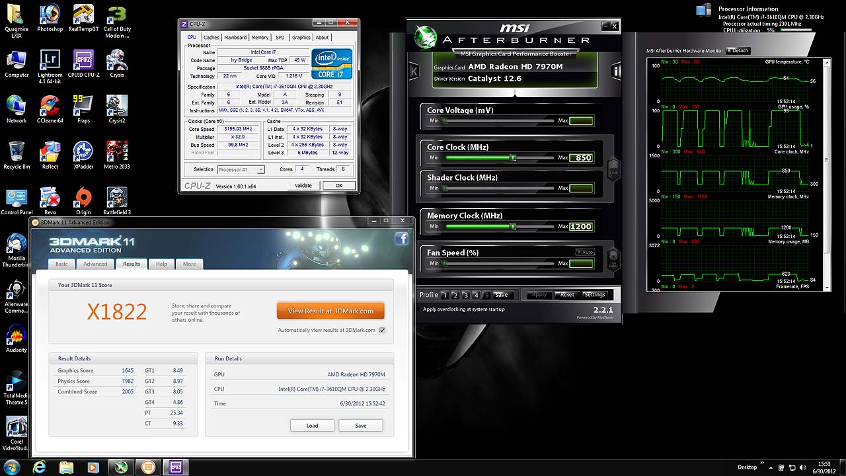Click the Settings button in Afterburner
This screenshot has width=846, height=476.
[594, 295]
